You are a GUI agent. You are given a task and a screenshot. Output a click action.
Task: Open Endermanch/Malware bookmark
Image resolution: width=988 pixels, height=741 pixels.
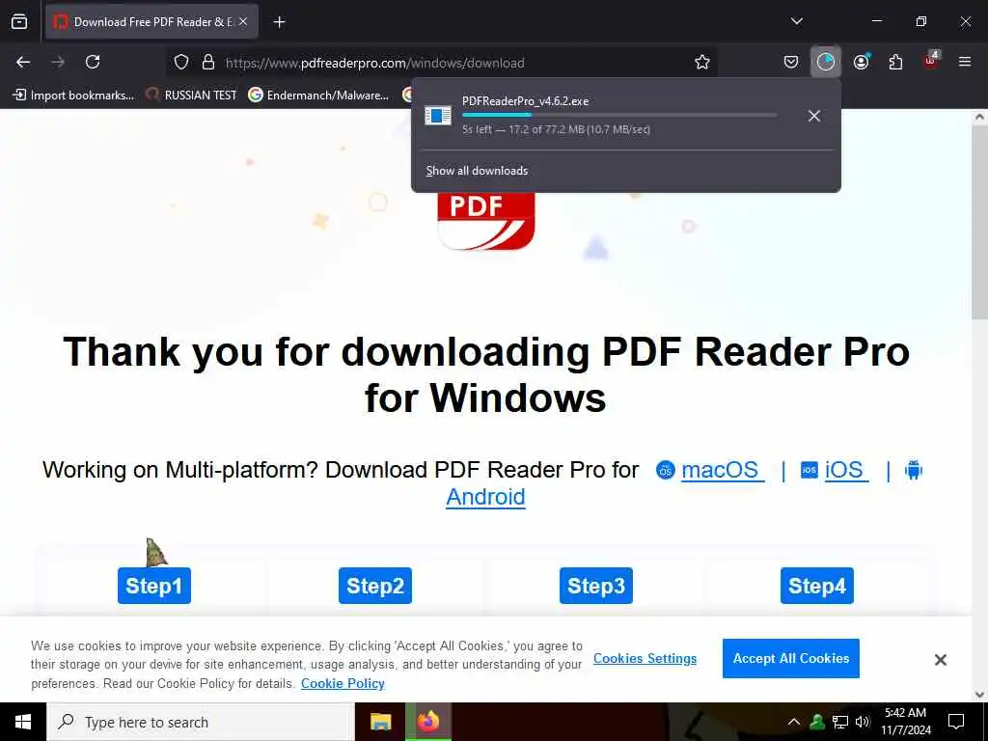[318, 96]
